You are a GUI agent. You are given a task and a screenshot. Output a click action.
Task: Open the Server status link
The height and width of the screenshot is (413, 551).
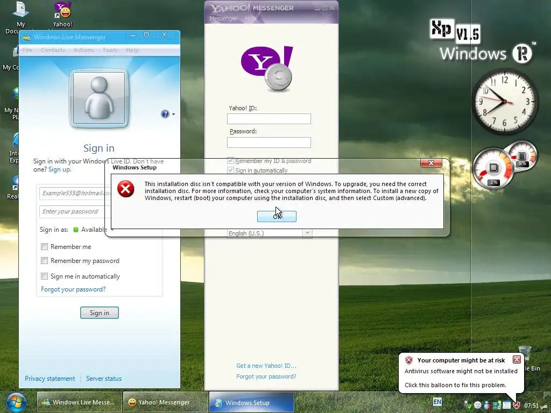coord(104,378)
